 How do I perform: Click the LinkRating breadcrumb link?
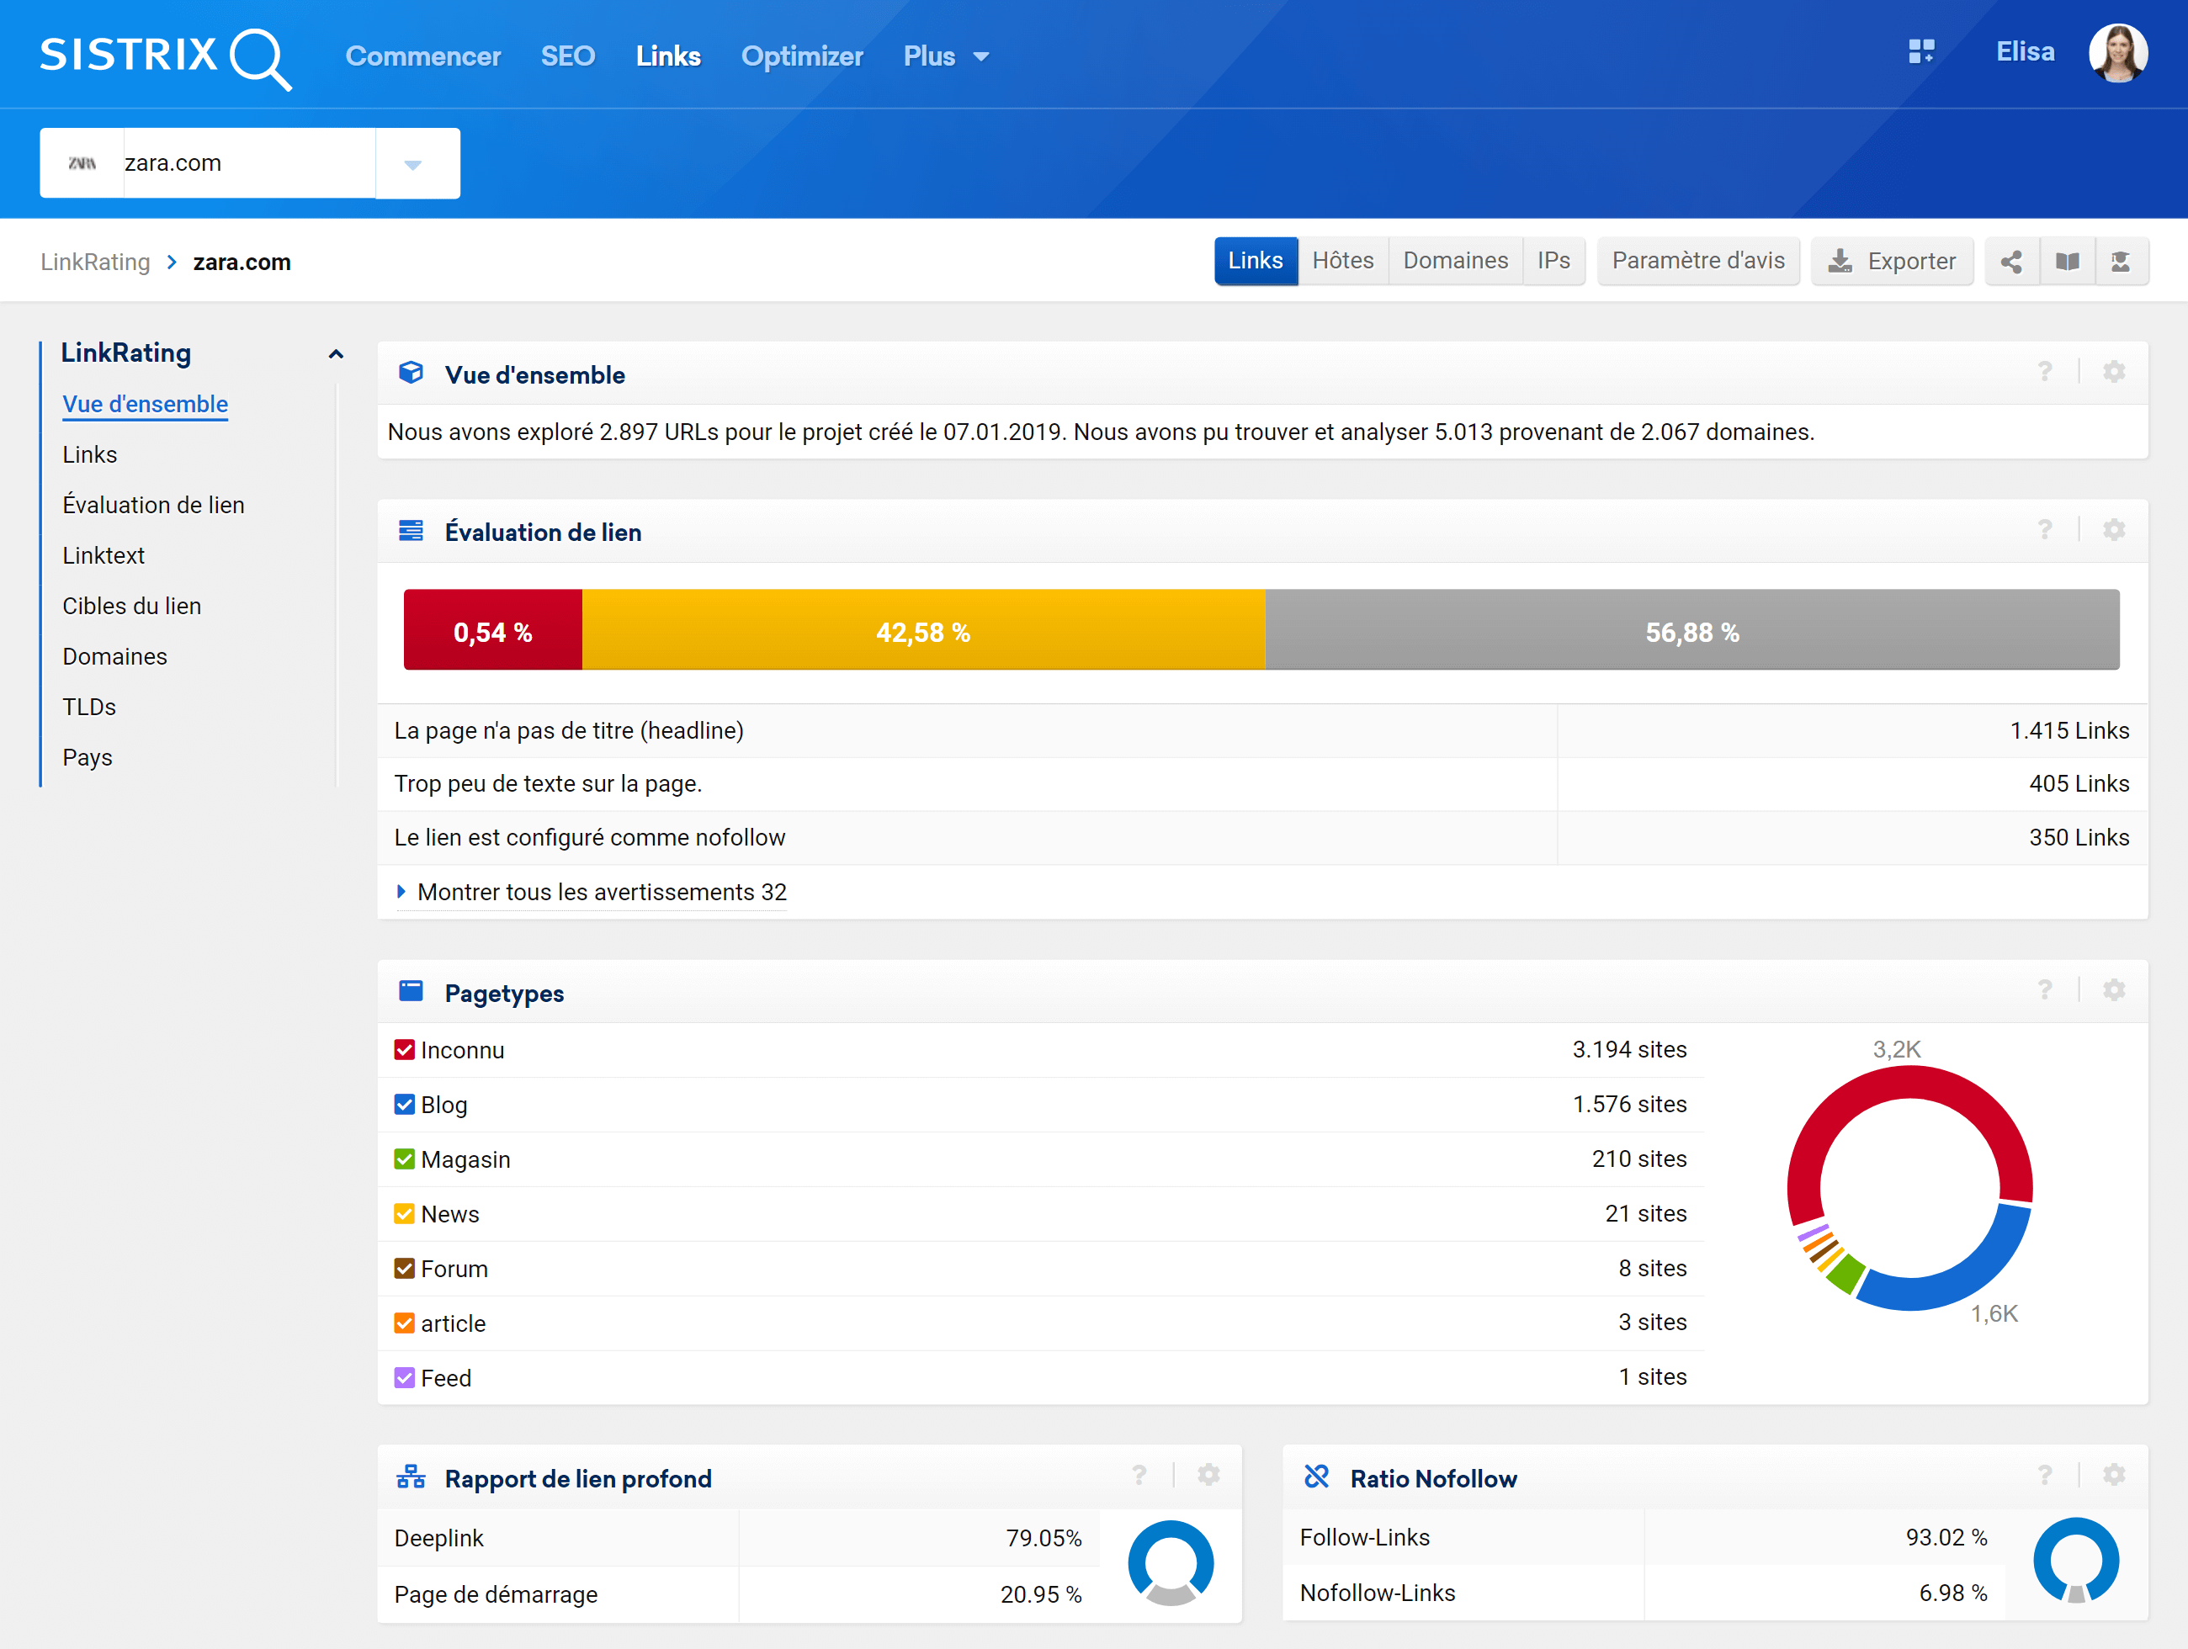point(95,262)
